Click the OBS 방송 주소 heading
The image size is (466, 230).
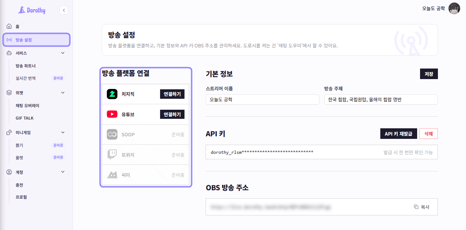pyautogui.click(x=227, y=188)
